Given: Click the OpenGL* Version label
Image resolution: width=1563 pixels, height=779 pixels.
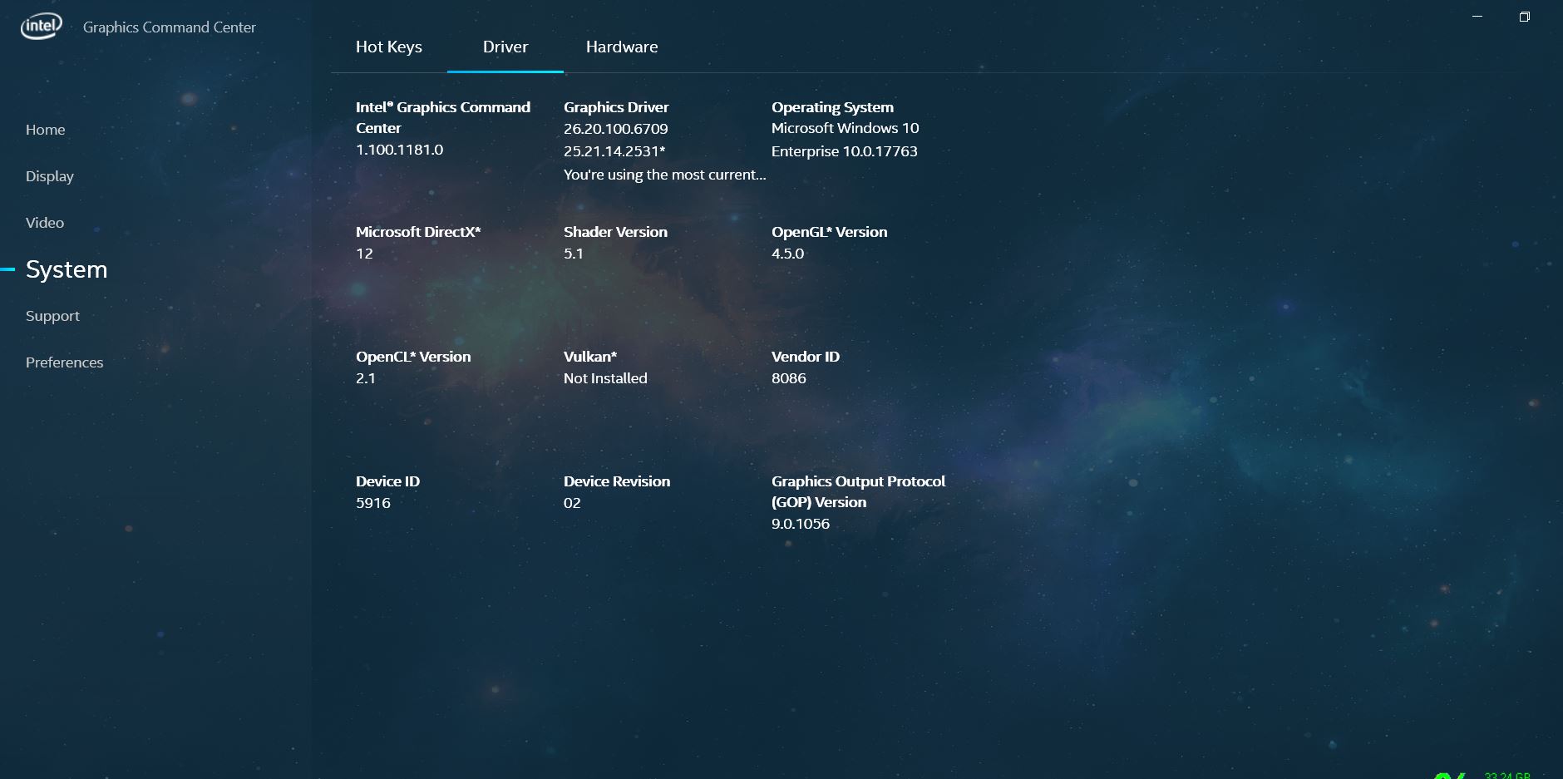Looking at the screenshot, I should (829, 232).
